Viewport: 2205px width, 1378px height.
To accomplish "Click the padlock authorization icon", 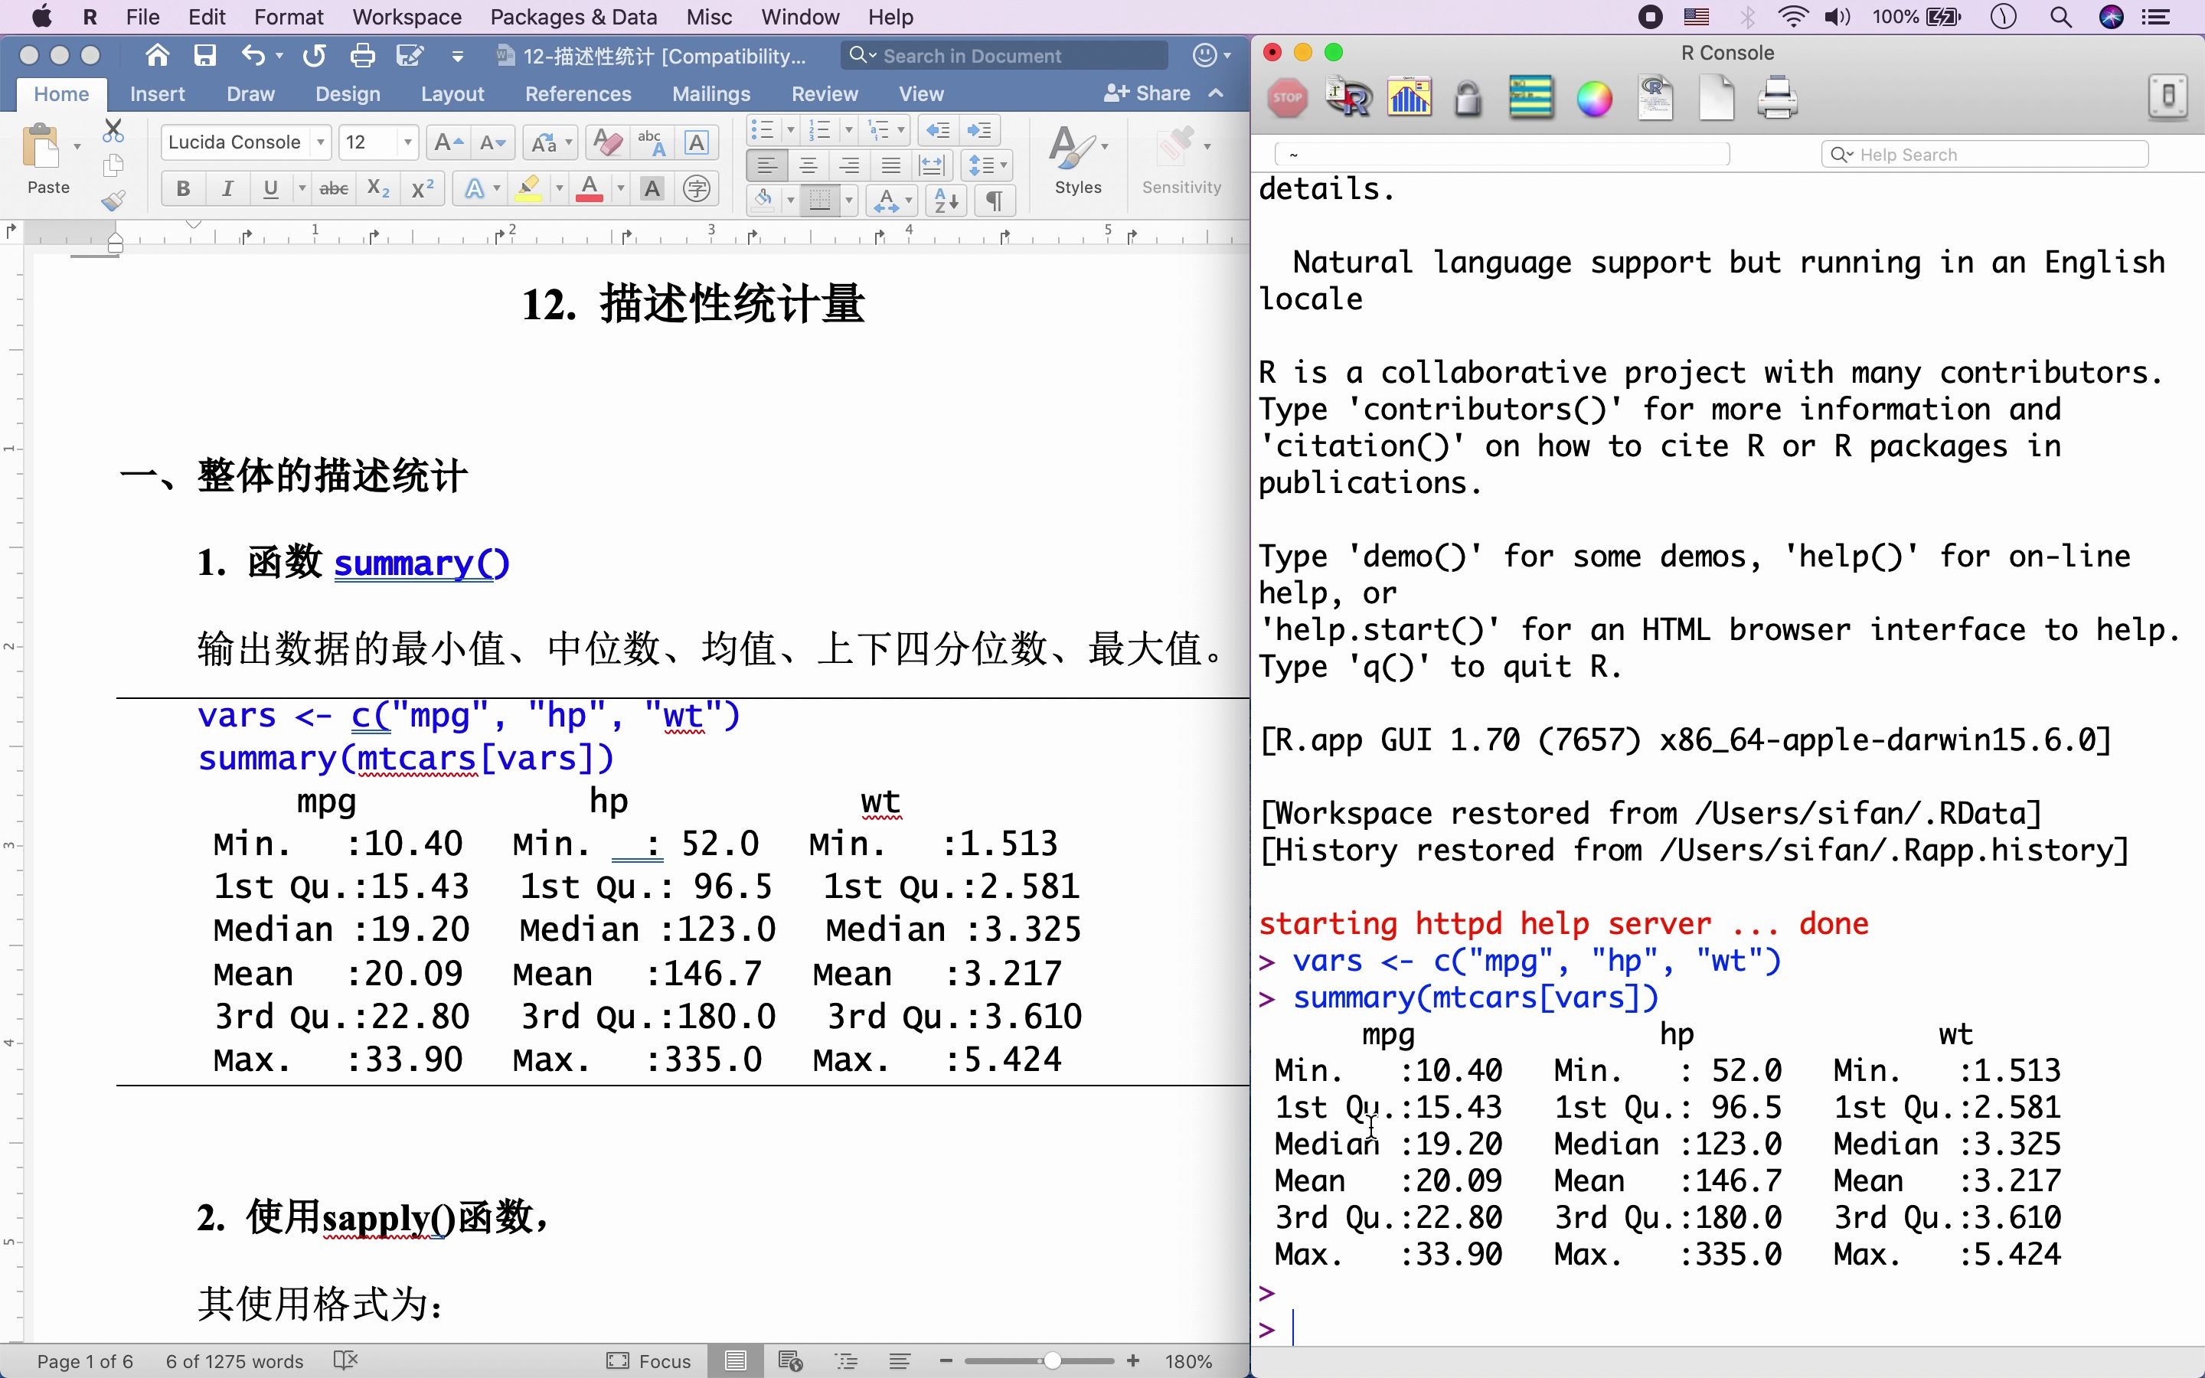I will tap(1467, 99).
